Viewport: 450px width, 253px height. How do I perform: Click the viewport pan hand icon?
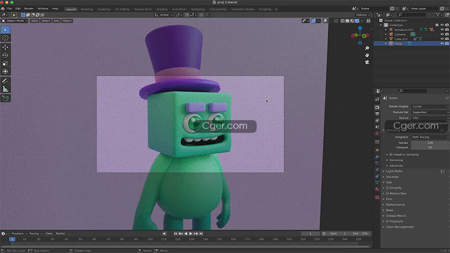(367, 55)
